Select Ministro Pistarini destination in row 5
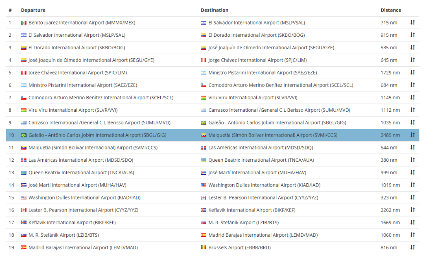Image resolution: width=424 pixels, height=257 pixels. click(263, 73)
